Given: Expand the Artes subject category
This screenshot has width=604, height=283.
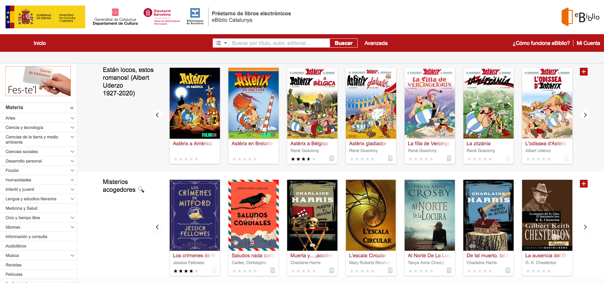Looking at the screenshot, I should pyautogui.click(x=72, y=118).
